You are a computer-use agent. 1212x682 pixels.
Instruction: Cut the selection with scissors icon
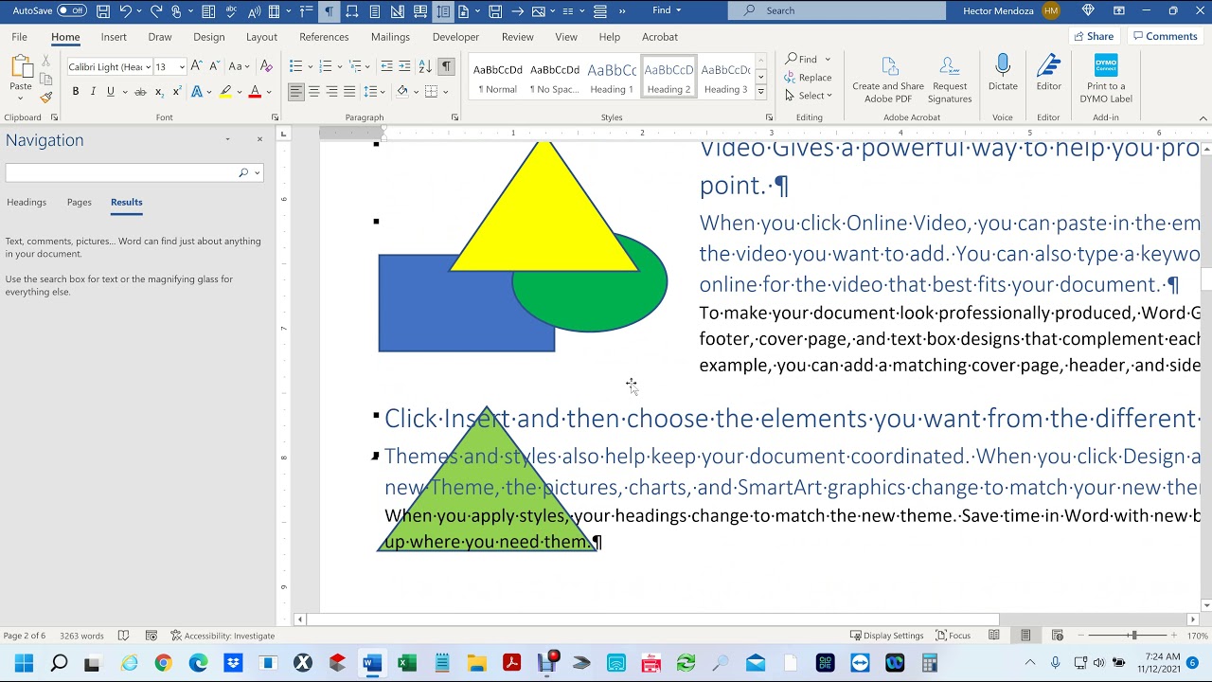tap(45, 61)
